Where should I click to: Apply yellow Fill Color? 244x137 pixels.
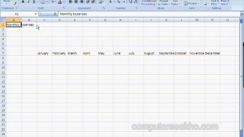pos(52,2)
